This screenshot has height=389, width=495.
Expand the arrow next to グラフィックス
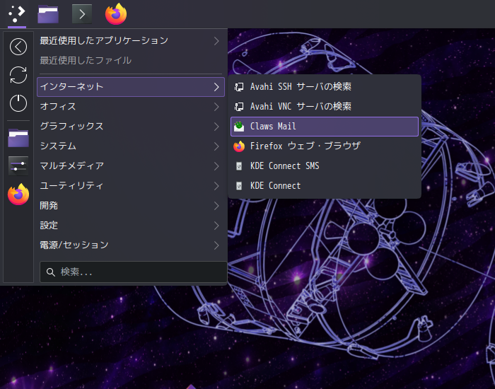[216, 127]
